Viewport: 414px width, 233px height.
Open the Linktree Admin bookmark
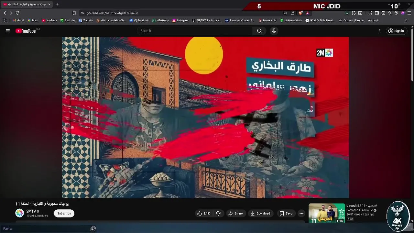[x=291, y=20]
